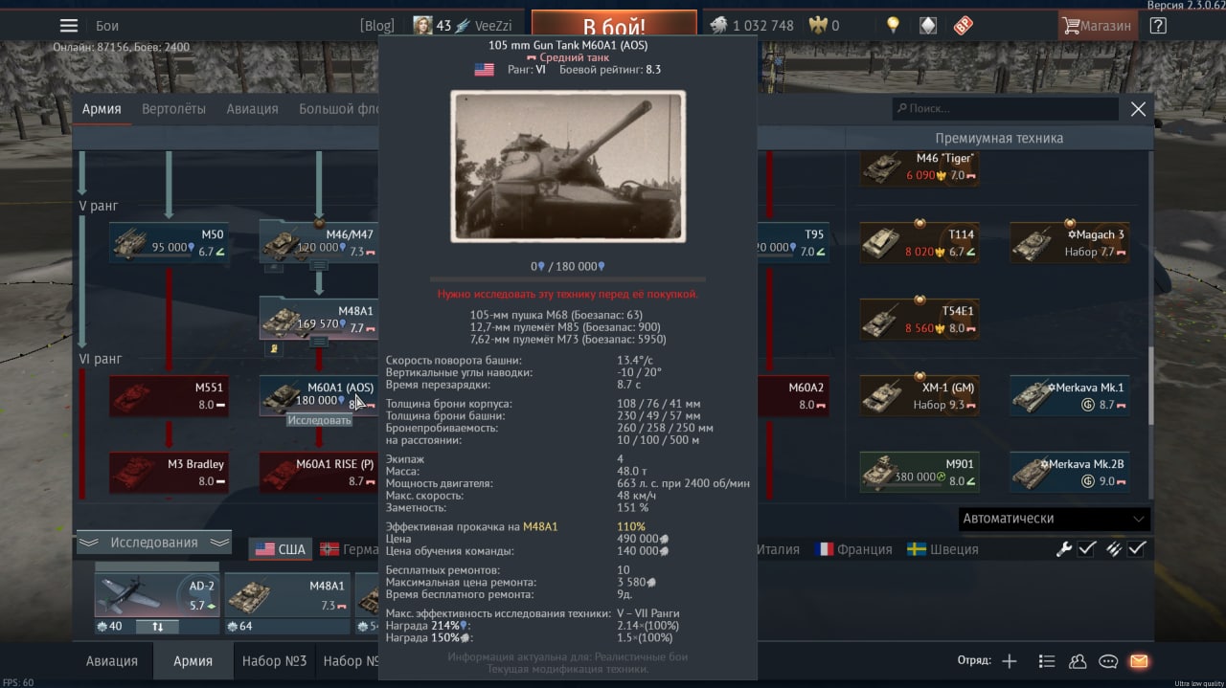
Task: Select the Франция nation tab
Action: point(853,549)
